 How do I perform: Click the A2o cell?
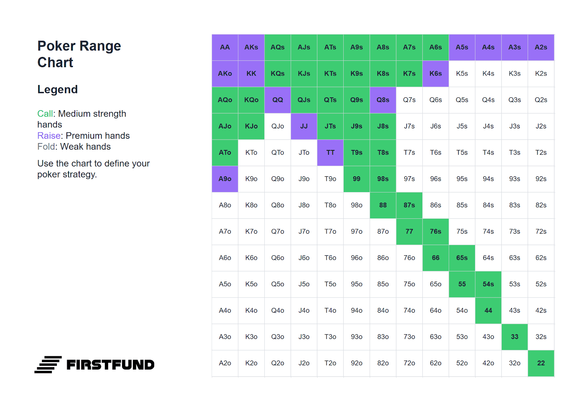click(225, 363)
